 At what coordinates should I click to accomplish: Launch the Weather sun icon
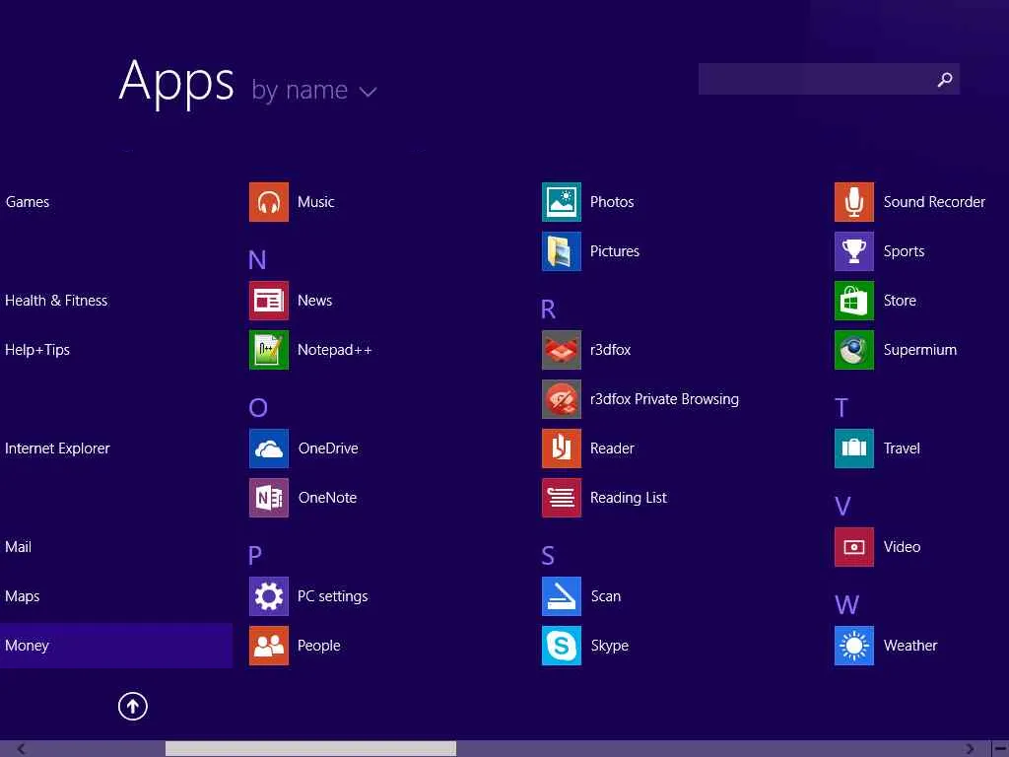[x=854, y=646]
